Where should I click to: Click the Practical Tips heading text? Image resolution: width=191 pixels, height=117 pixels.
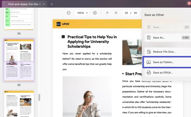(x=92, y=42)
